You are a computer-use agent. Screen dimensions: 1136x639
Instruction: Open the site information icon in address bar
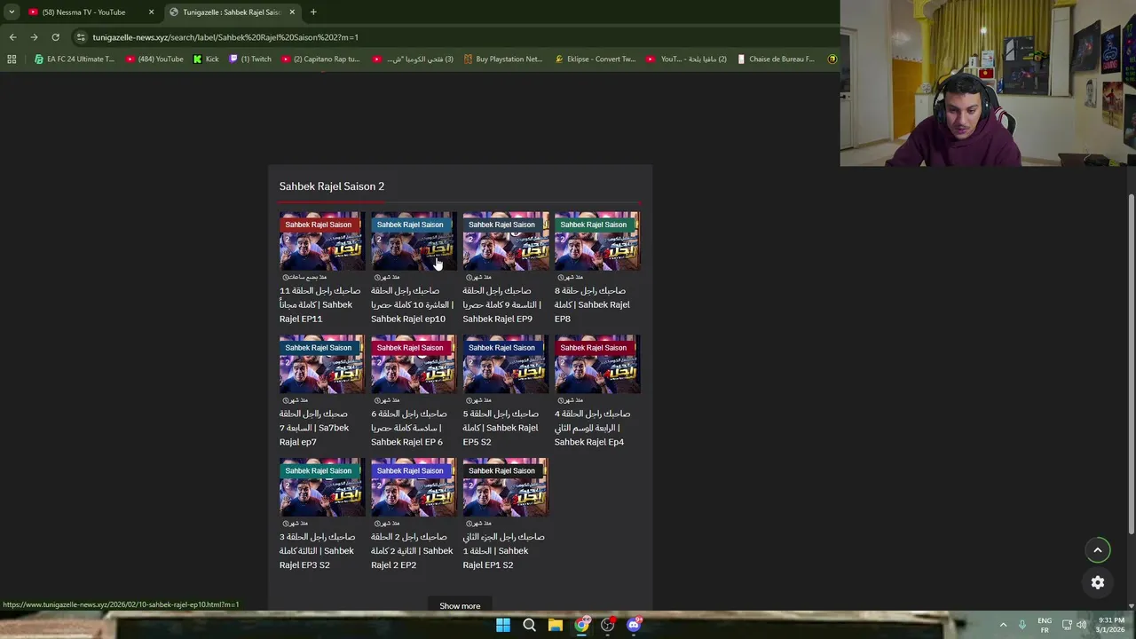[x=81, y=37]
